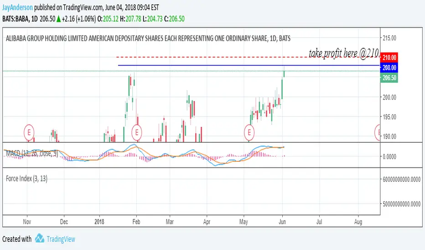
Task: Click the Jun date axis label
Action: tap(282, 222)
